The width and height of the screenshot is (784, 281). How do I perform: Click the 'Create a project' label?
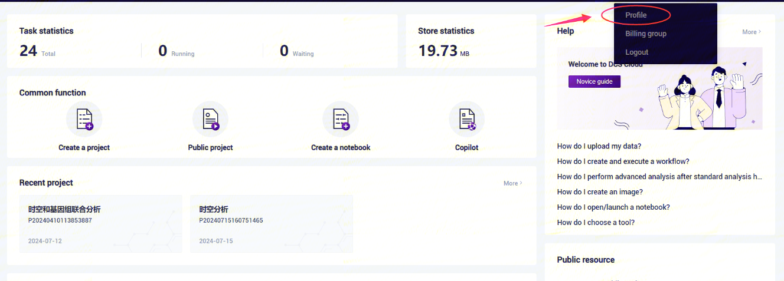tap(84, 148)
